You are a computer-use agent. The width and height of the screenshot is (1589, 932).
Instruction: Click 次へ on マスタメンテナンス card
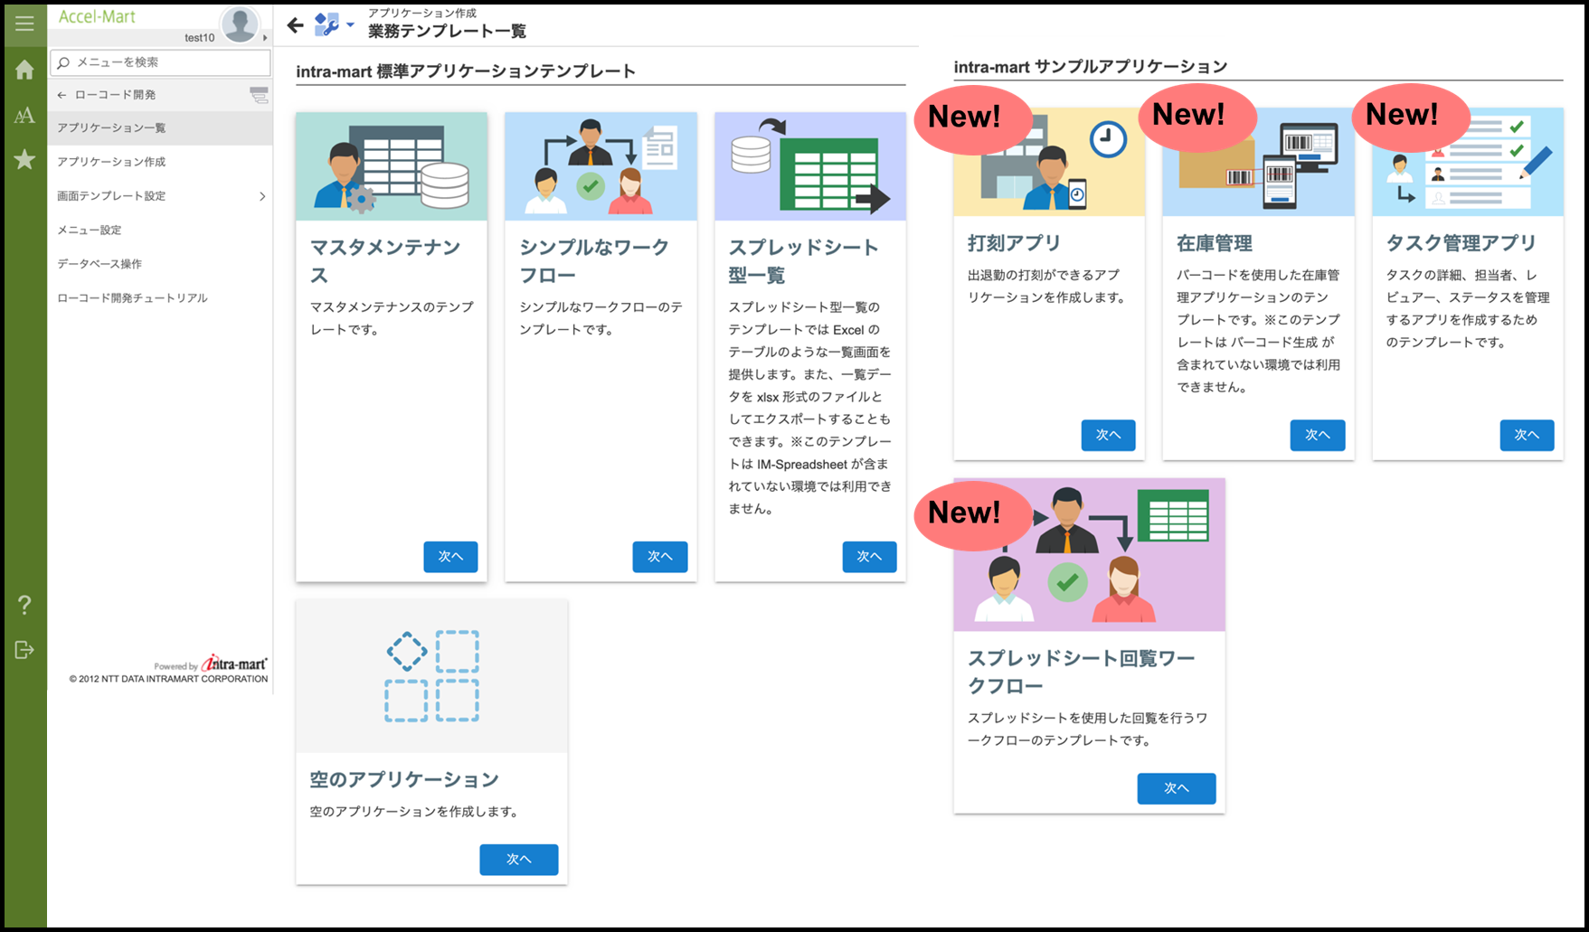[450, 557]
